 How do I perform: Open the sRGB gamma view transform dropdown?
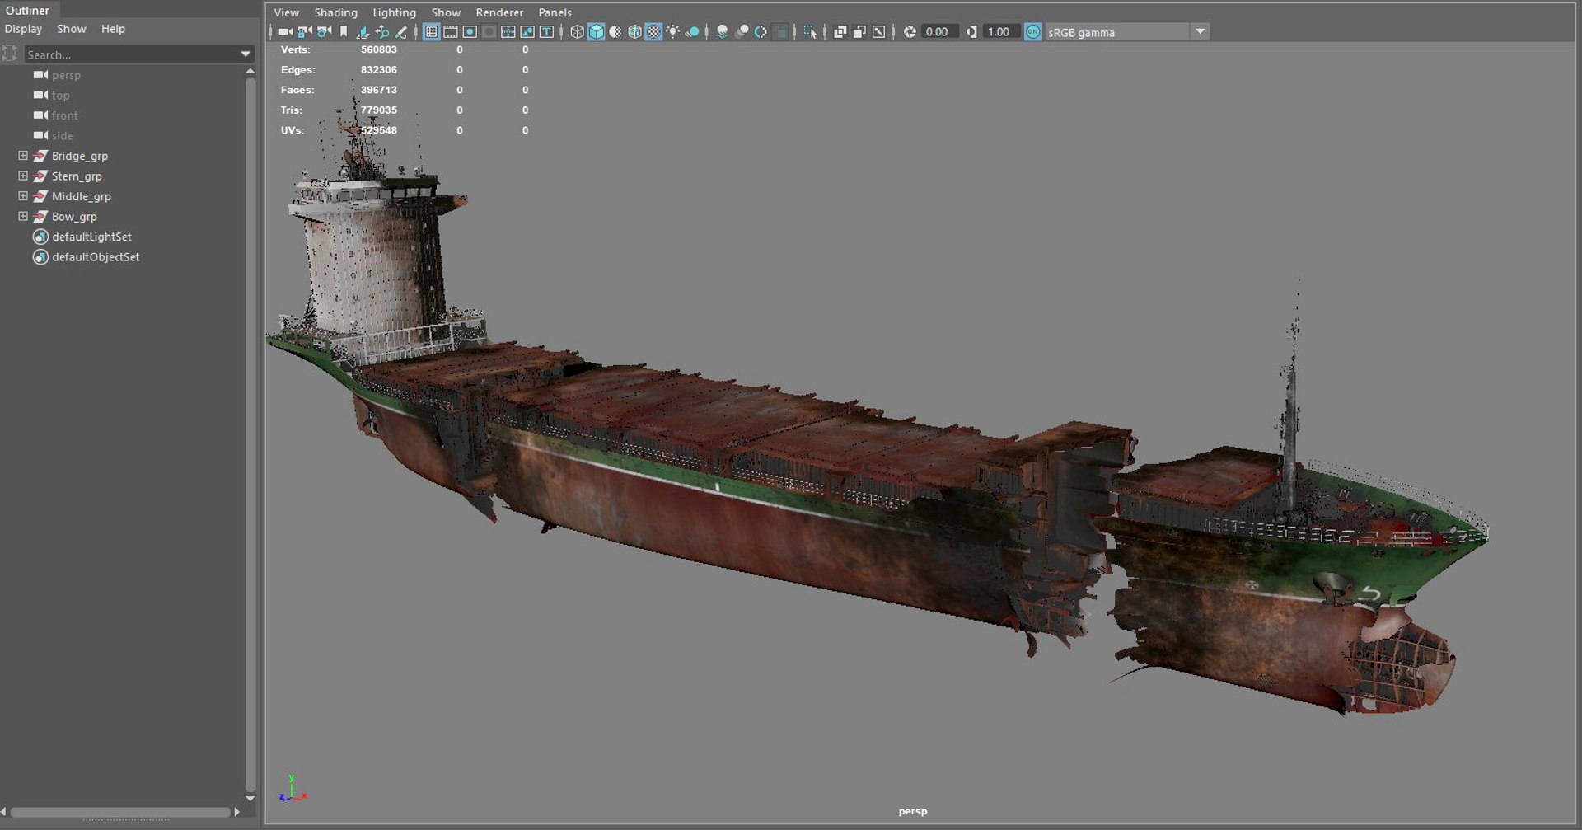click(x=1201, y=31)
